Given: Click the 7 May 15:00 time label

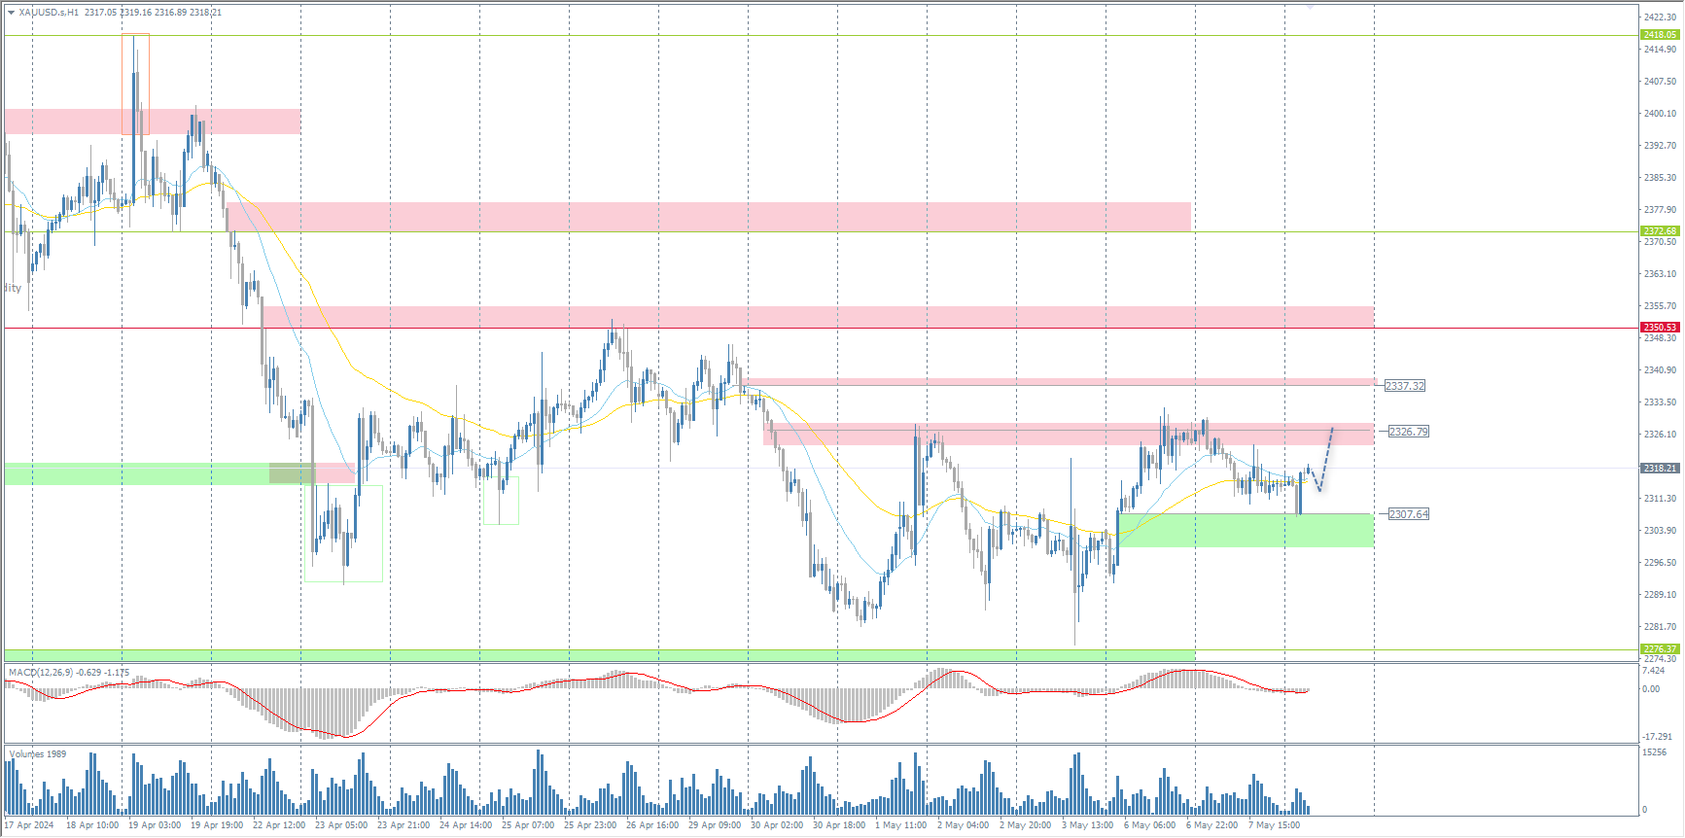Looking at the screenshot, I should click(1274, 825).
